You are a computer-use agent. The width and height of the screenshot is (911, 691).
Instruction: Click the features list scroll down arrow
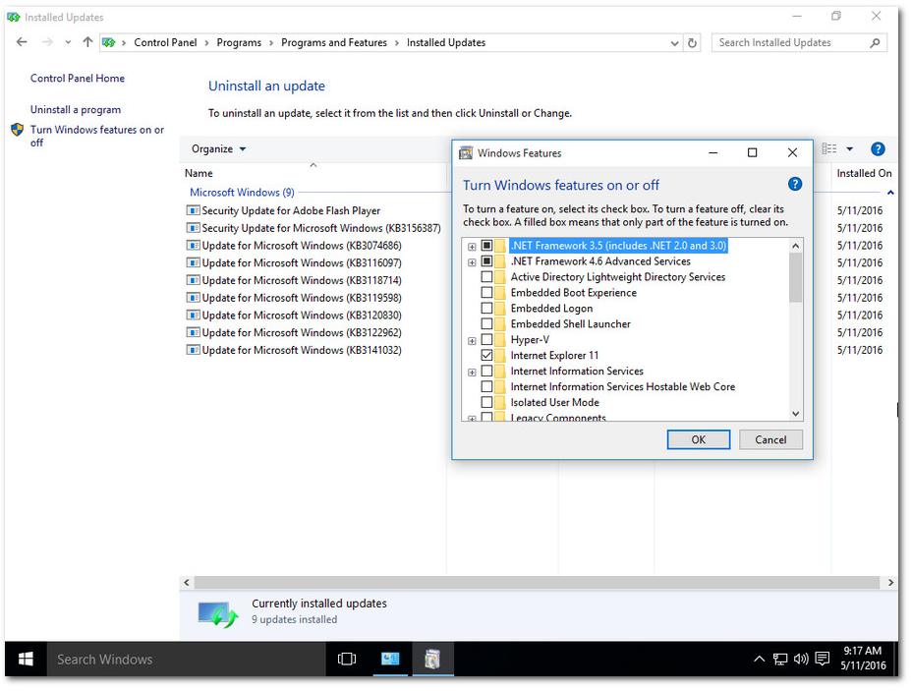[795, 414]
